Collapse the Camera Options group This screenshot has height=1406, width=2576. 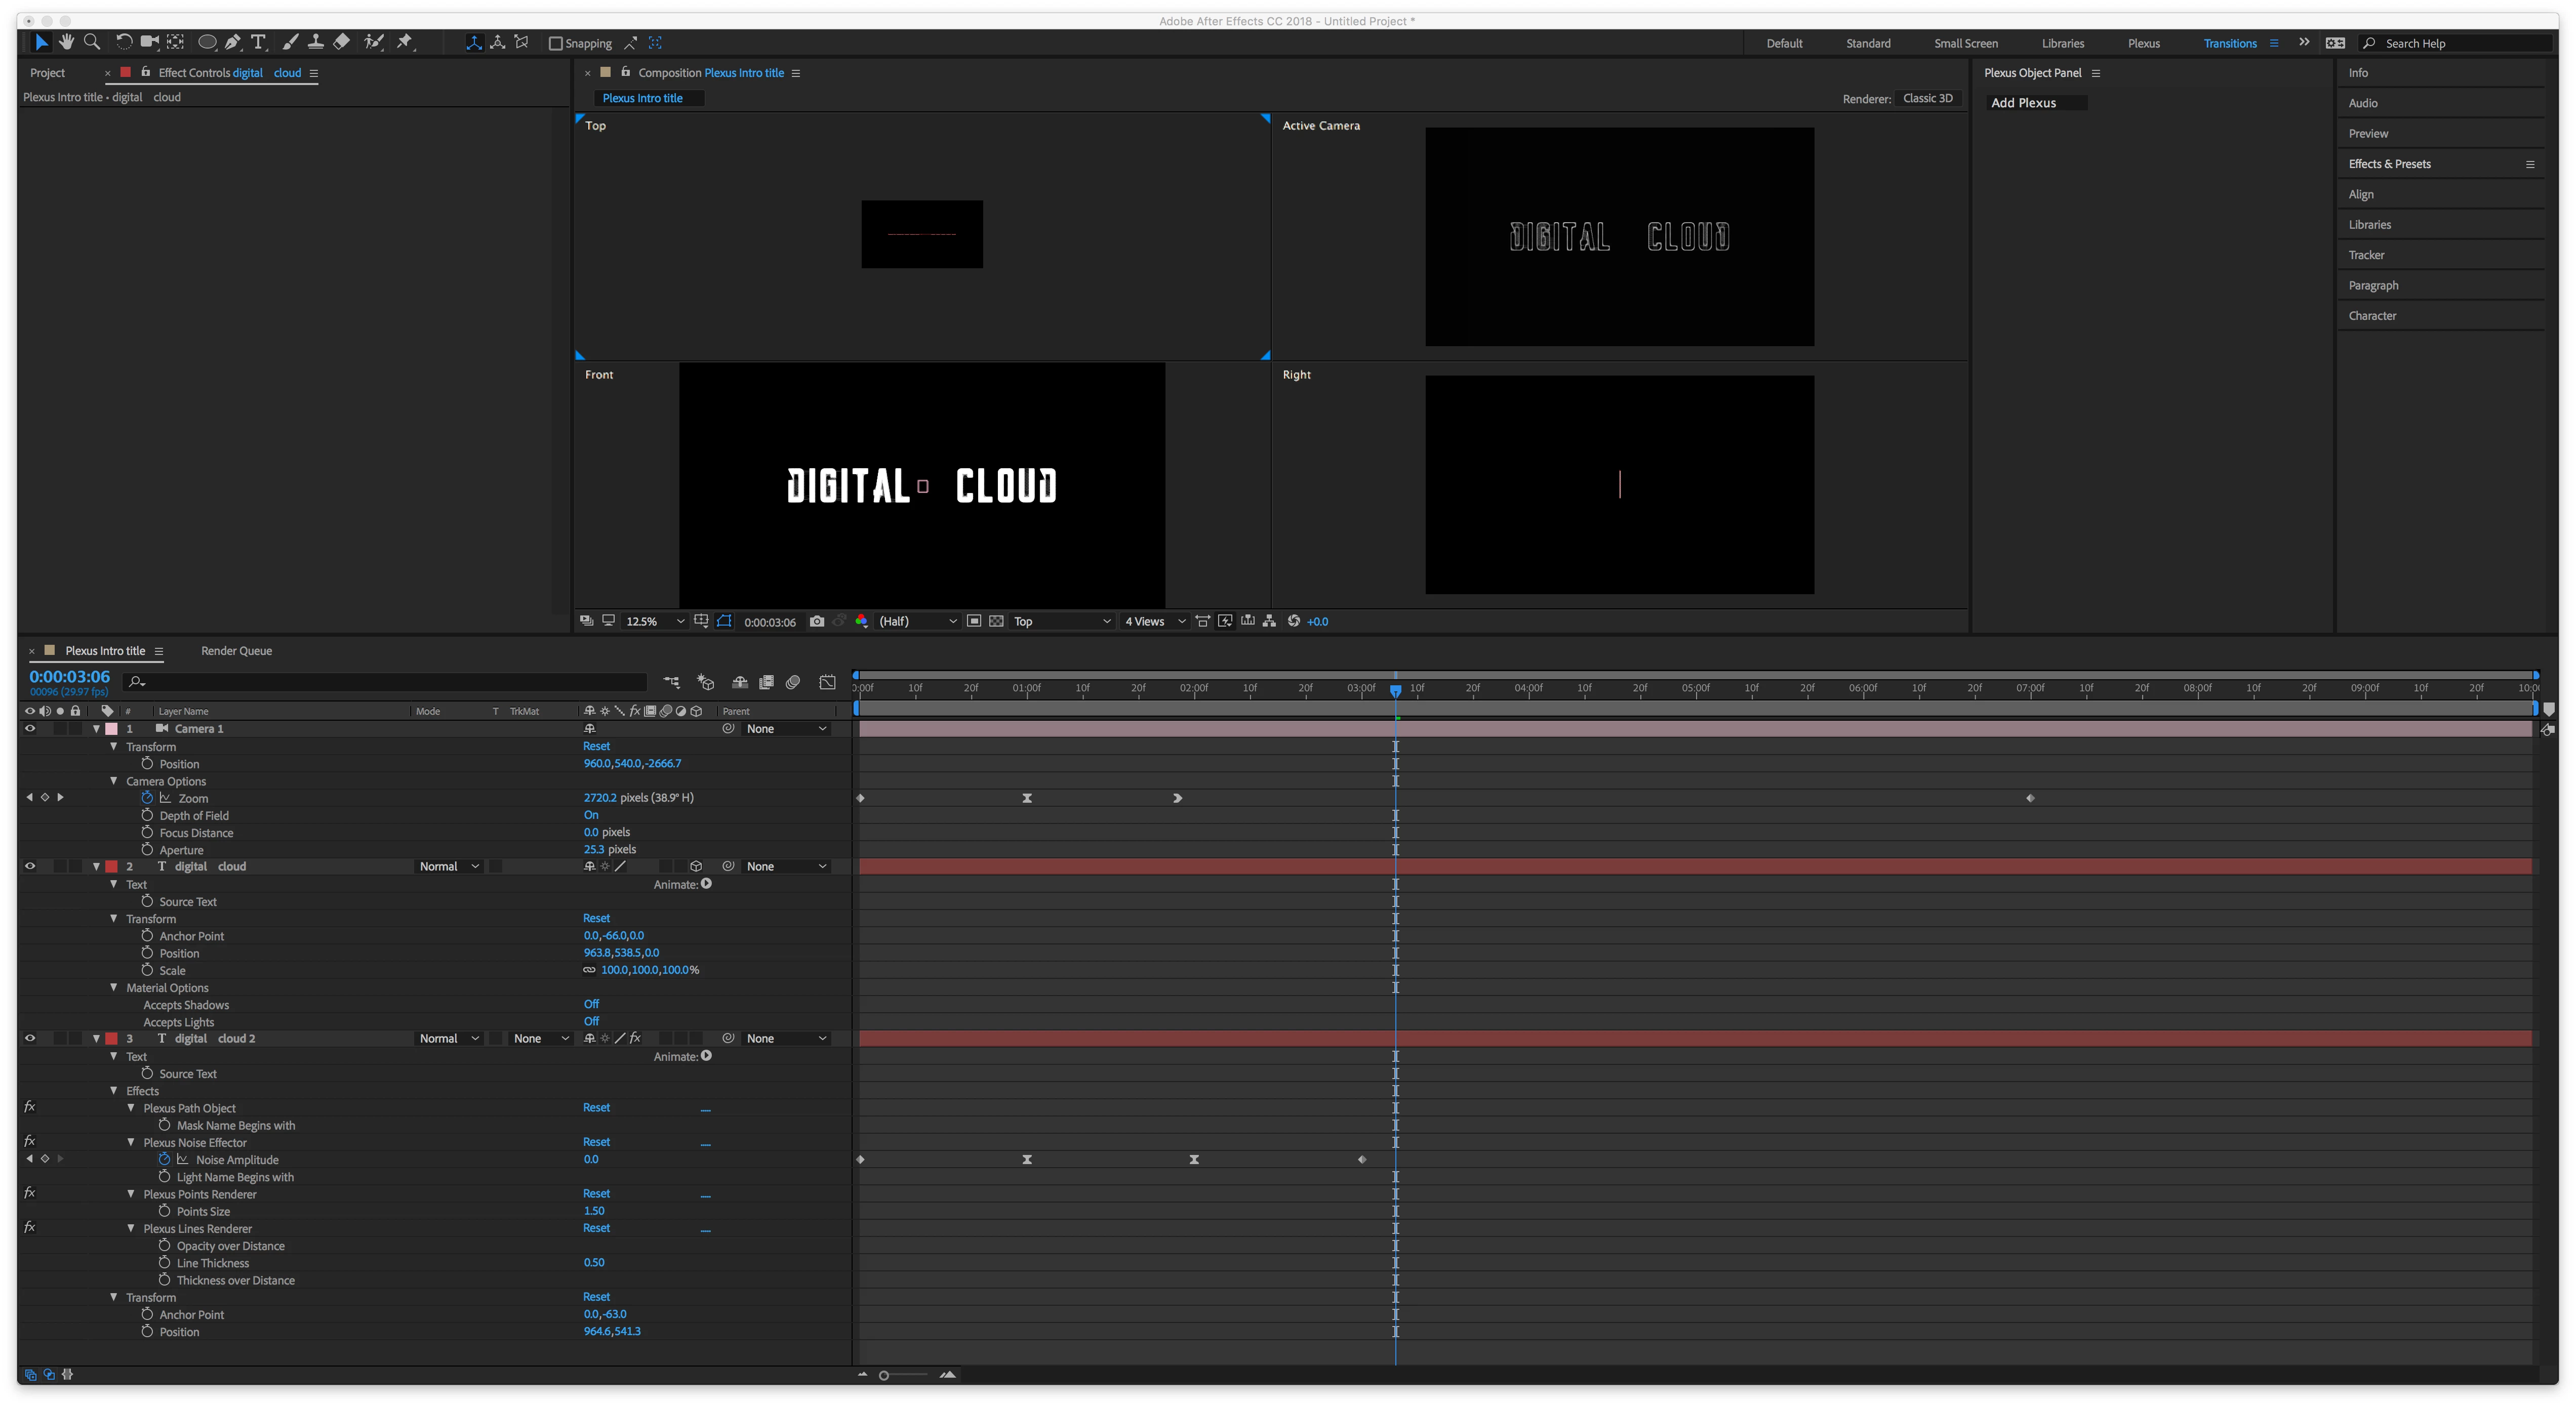[114, 781]
